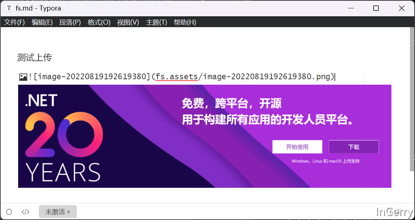Open the 段落 menu
The image size is (415, 220).
70,22
